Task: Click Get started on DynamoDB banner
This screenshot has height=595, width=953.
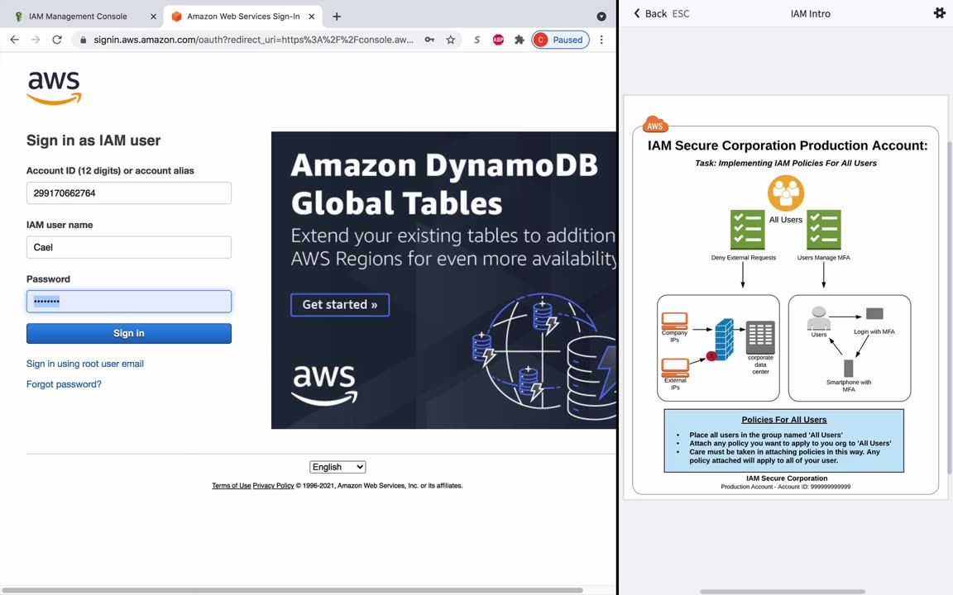Action: 340,305
